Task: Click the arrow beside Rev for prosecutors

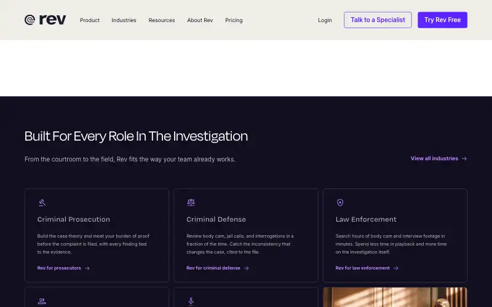Action: [87, 268]
